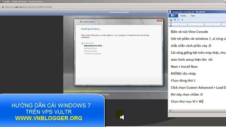Click the line 'Chọn thư mục VI > Wi'
This screenshot has width=226, height=127.
[x=187, y=102]
